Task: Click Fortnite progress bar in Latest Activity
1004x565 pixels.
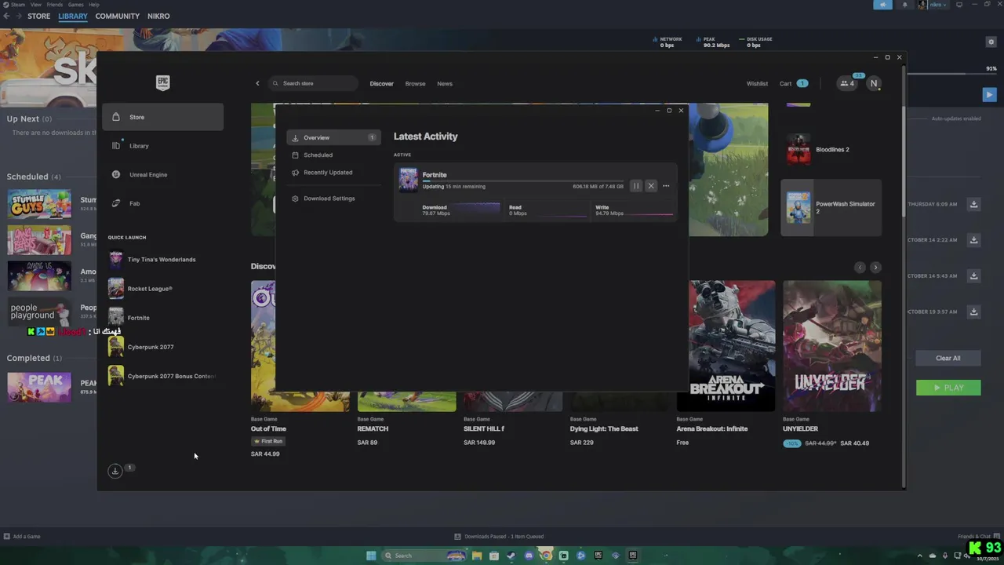Action: click(x=523, y=180)
